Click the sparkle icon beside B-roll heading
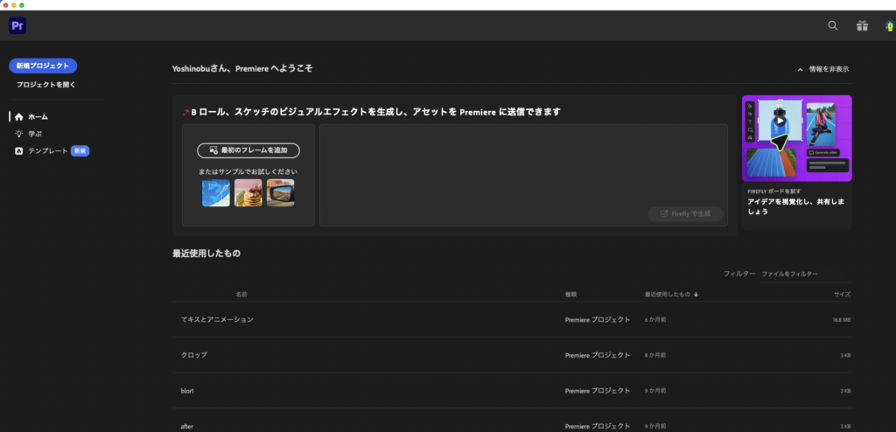This screenshot has width=896, height=432. (x=185, y=112)
